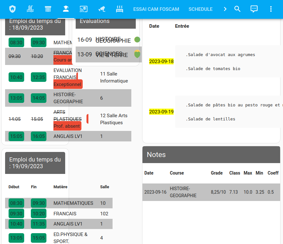Click the red Exceptionnel status label

[x=68, y=84]
